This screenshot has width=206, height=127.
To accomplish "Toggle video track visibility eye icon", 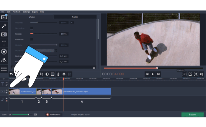I will coord(7,90).
